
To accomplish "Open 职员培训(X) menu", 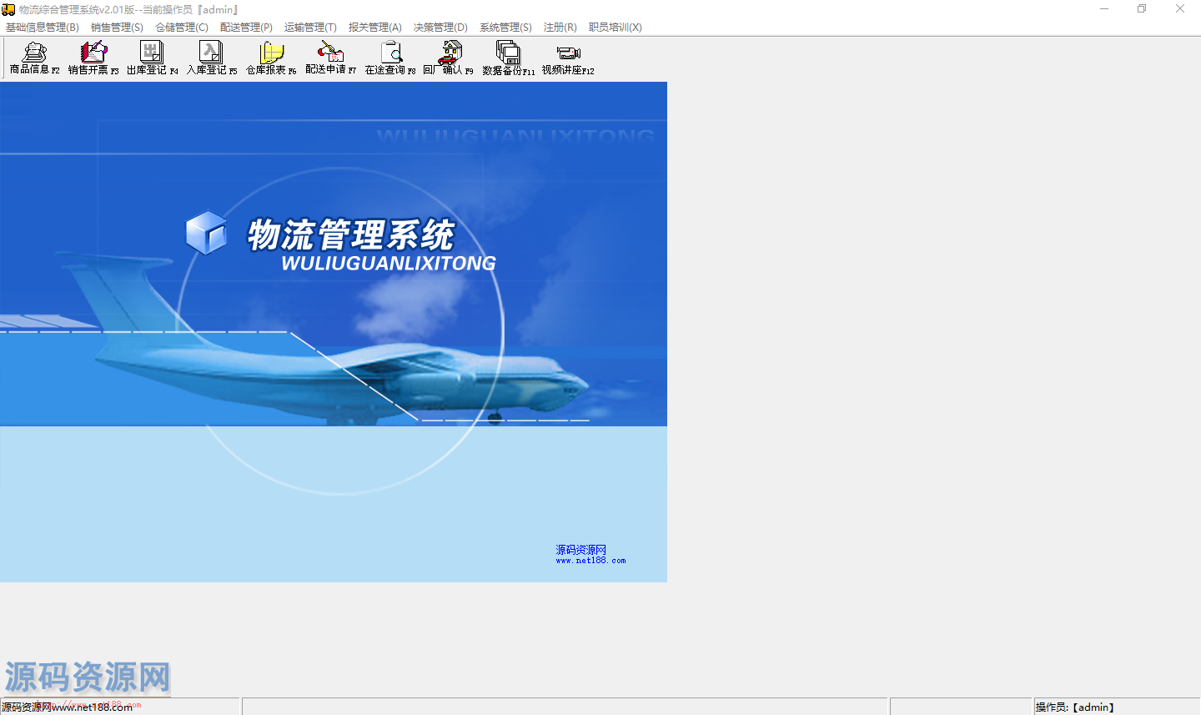I will (615, 28).
